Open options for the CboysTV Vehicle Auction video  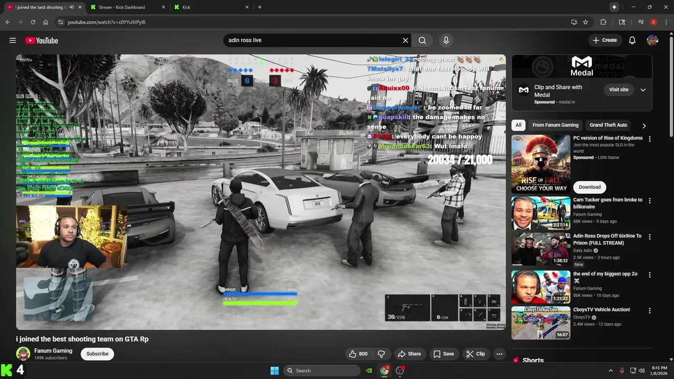pos(649,311)
